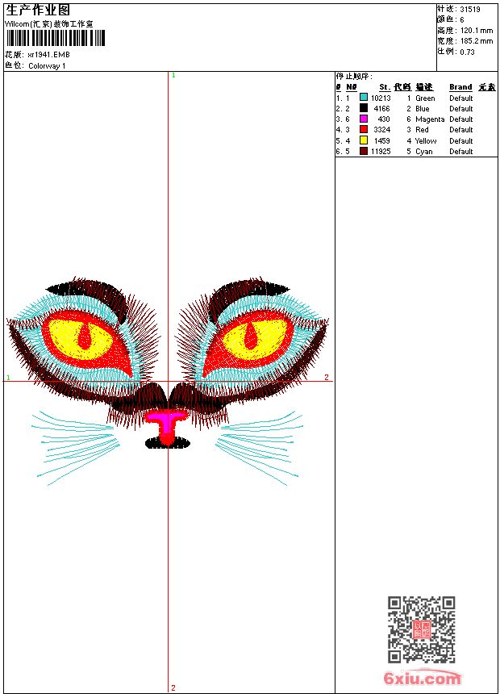The width and height of the screenshot is (500, 694).
Task: Click the Blue description cell
Action: (422, 109)
